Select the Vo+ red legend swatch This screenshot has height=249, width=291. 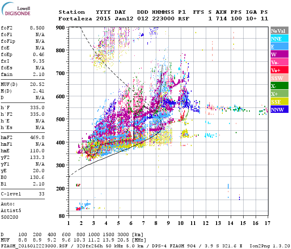tap(279, 70)
